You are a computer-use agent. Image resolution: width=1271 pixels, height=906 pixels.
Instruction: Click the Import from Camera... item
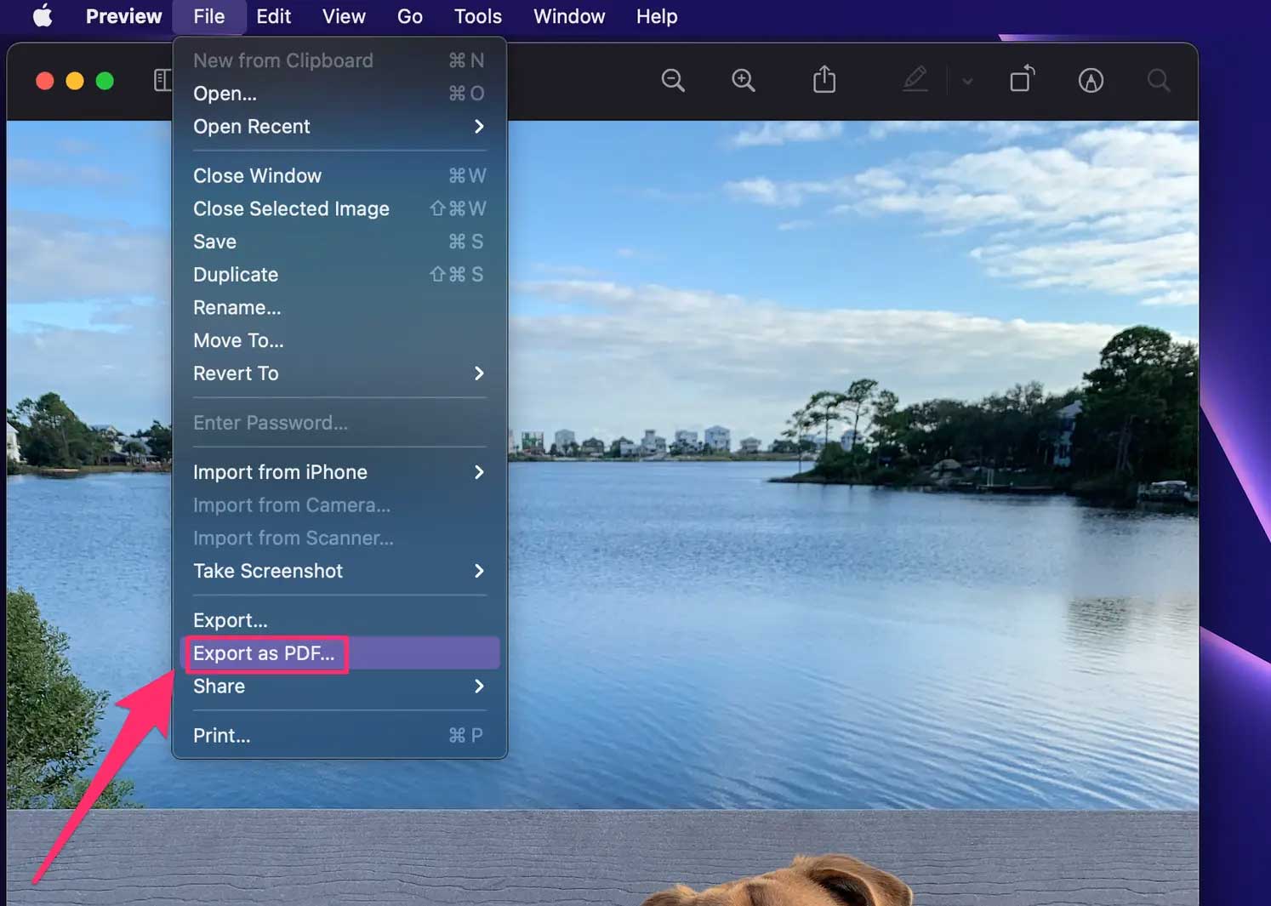pyautogui.click(x=339, y=505)
